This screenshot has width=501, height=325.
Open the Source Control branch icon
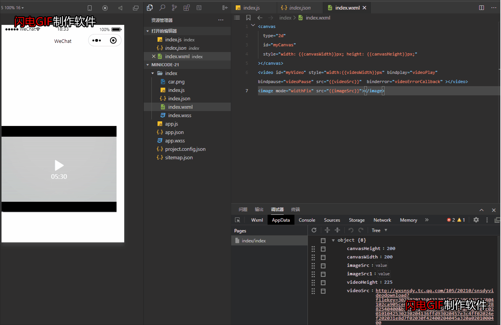(x=174, y=8)
